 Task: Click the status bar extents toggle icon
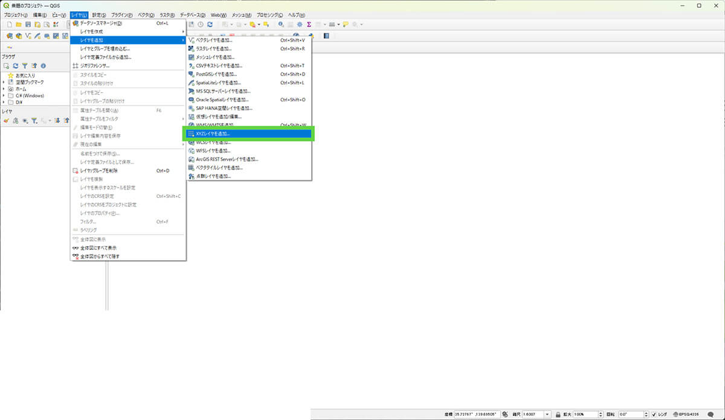(504, 415)
